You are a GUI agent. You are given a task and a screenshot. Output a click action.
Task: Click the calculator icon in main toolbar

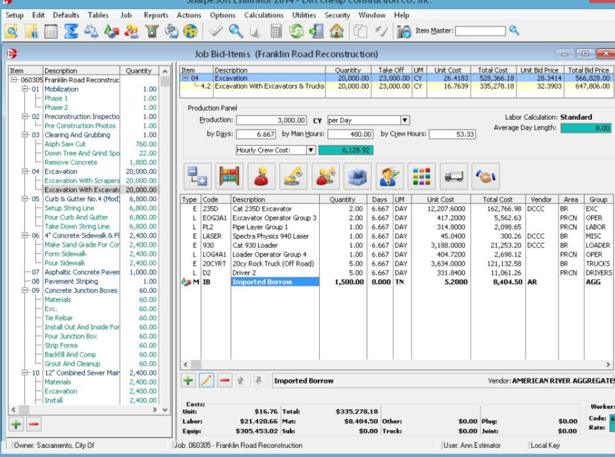tap(276, 31)
